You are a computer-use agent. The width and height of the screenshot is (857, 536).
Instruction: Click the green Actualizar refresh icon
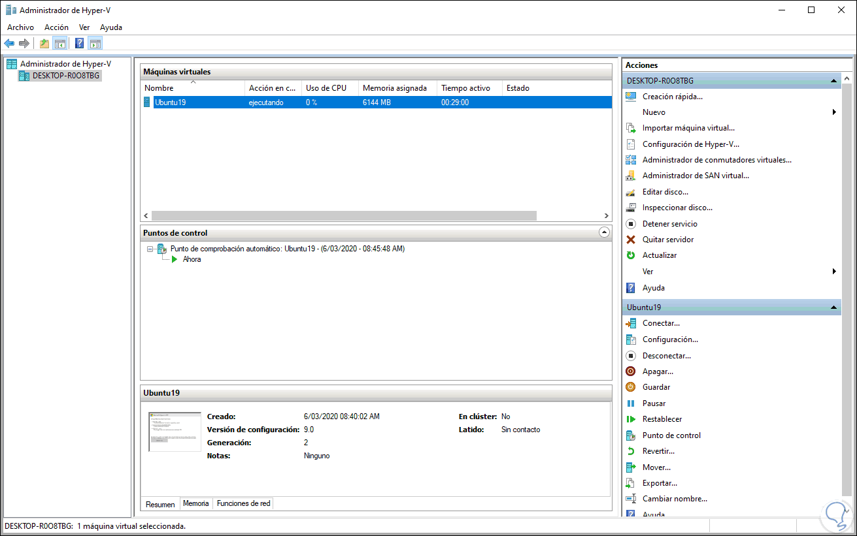pyautogui.click(x=631, y=255)
